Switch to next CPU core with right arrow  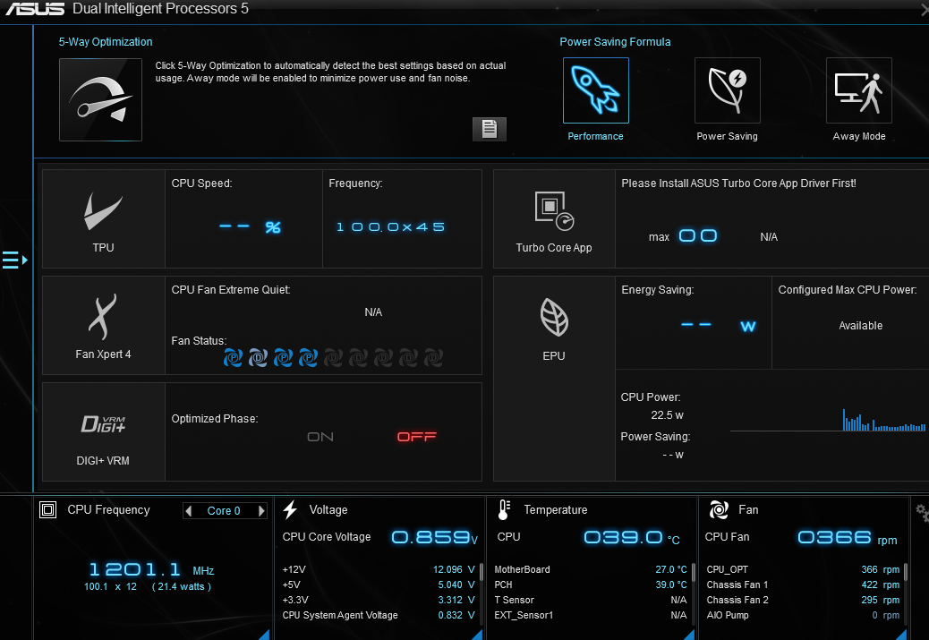tap(261, 511)
